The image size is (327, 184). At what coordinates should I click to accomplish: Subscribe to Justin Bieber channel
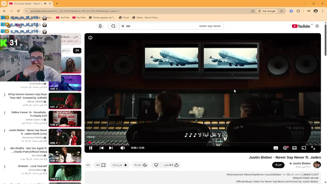(278, 165)
